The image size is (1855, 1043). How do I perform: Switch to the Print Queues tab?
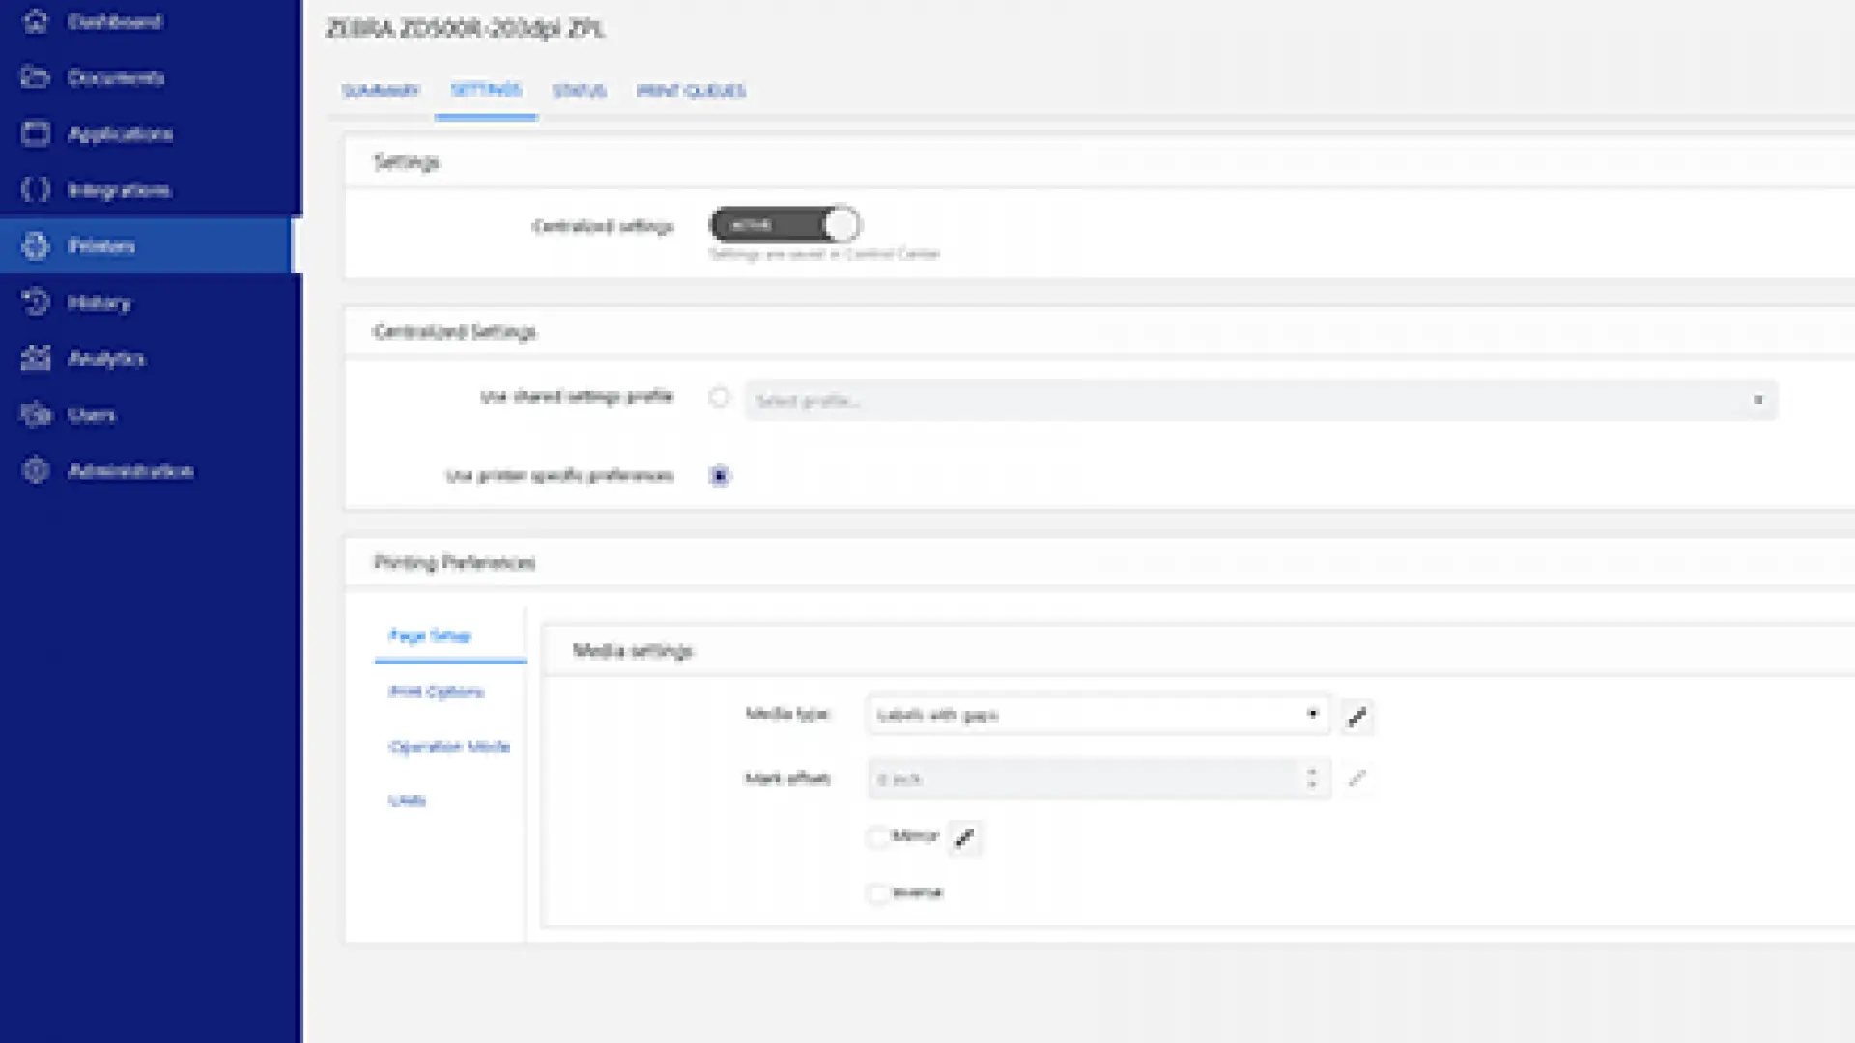point(691,91)
